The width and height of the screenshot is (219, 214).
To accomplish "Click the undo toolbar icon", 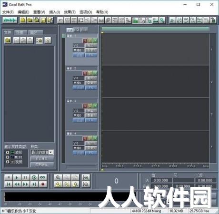I will coord(60,20).
